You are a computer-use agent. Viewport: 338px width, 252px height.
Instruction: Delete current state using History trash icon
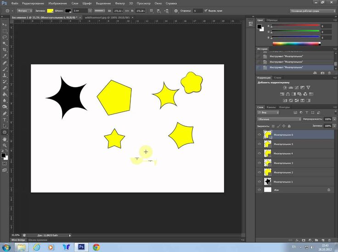[x=329, y=72]
